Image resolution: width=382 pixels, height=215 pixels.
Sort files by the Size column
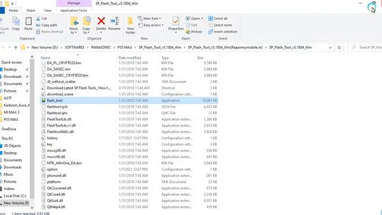[201, 58]
